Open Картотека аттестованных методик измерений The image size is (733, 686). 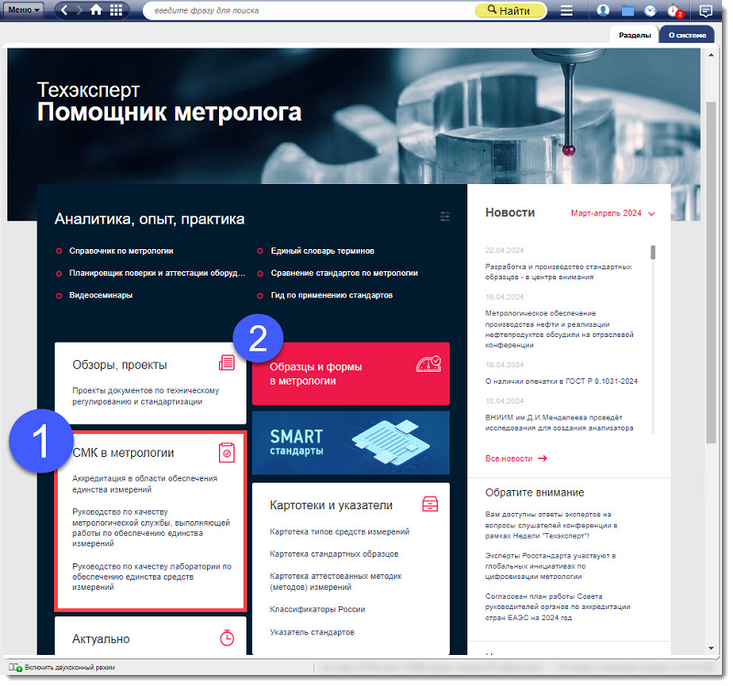(335, 582)
